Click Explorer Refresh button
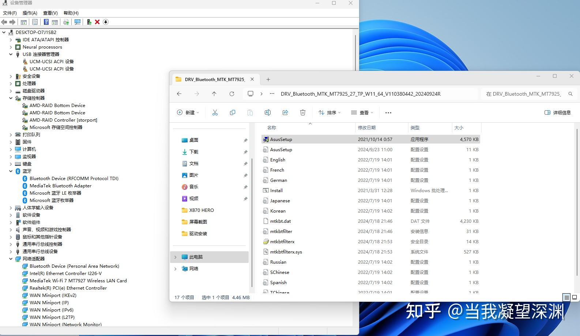The height and width of the screenshot is (336, 580). pos(232,94)
